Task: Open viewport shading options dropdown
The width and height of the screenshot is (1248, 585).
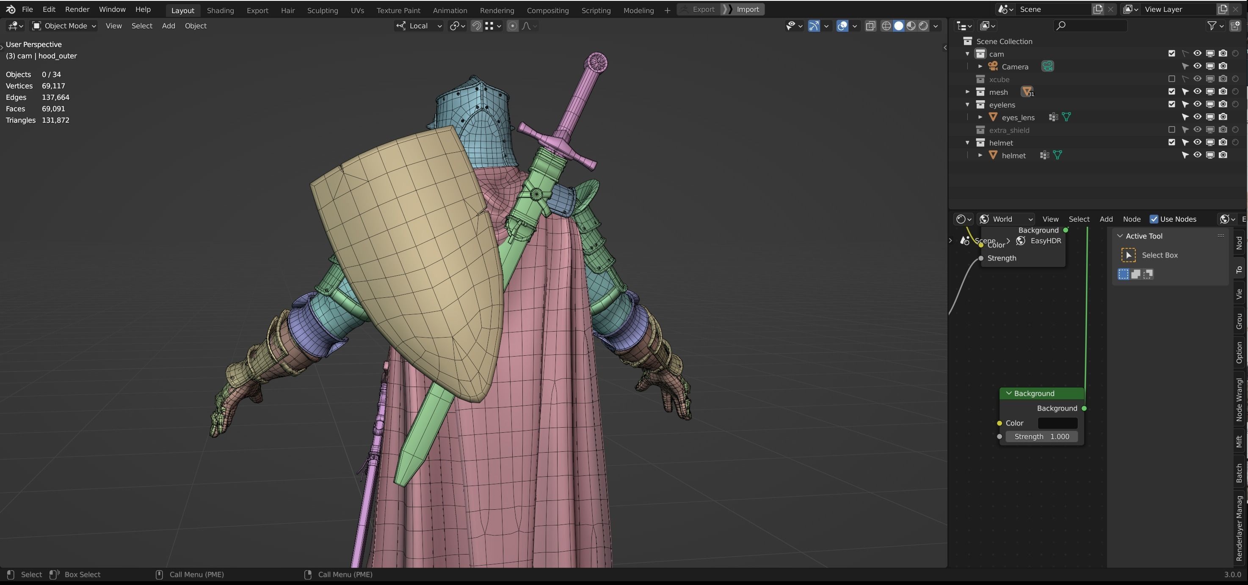Action: coord(936,26)
